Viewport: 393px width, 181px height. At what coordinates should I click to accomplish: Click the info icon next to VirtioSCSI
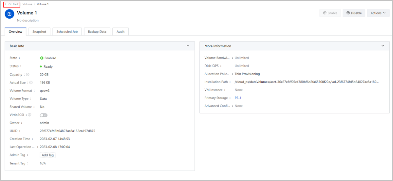point(29,115)
